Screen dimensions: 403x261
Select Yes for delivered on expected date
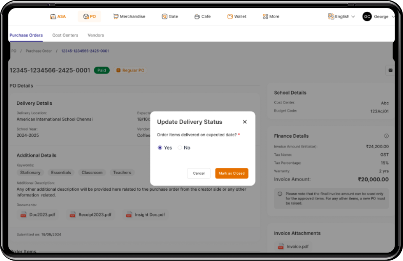pyautogui.click(x=160, y=148)
